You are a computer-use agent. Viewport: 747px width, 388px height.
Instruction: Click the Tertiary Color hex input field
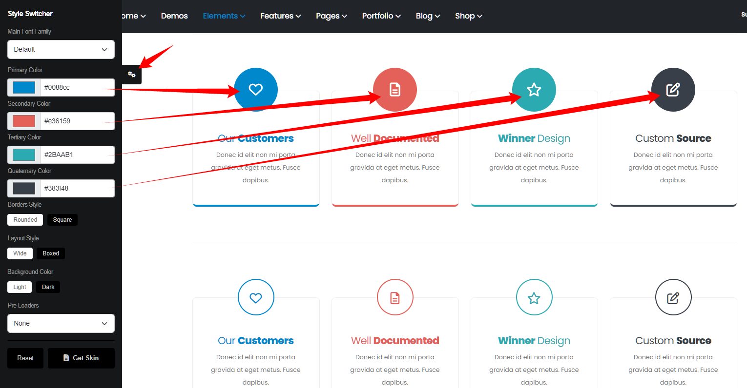coord(77,155)
